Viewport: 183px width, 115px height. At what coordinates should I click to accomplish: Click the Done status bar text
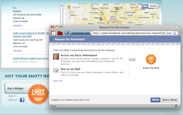(54, 106)
